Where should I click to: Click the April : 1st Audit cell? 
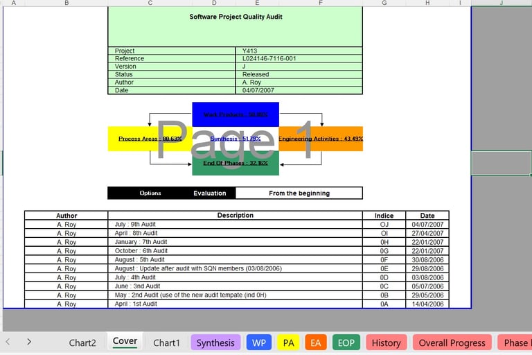point(235,304)
